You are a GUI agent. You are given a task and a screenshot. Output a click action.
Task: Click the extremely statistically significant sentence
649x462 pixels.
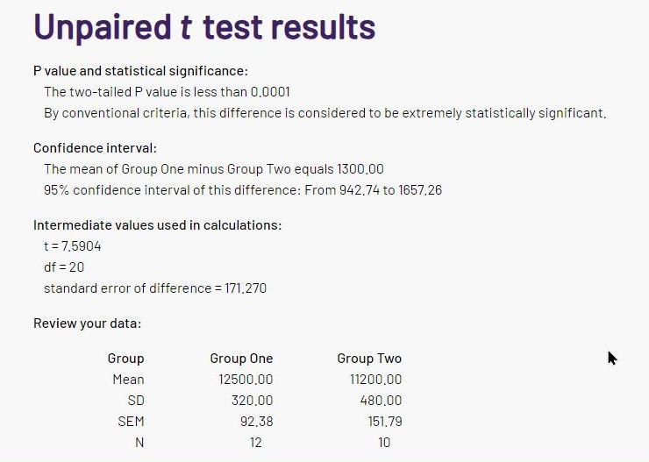[324, 112]
